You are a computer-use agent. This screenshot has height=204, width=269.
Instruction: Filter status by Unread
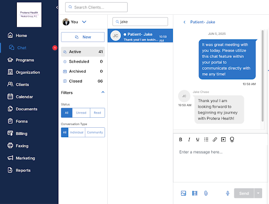pos(81,113)
